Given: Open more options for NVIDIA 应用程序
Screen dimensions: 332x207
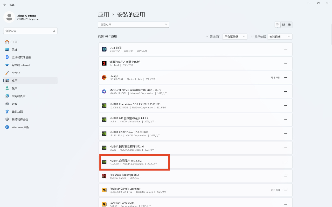Looking at the screenshot, I should point(285,162).
